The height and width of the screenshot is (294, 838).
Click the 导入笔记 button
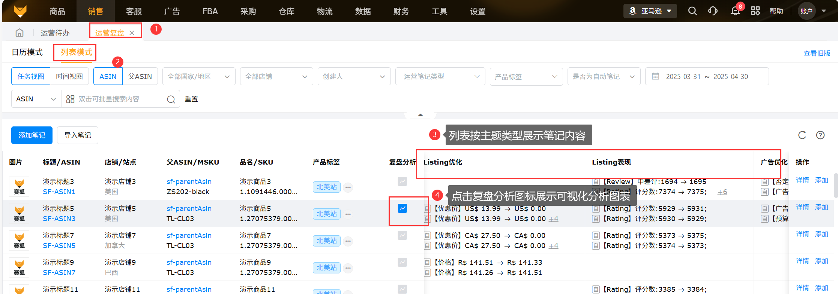coord(78,135)
